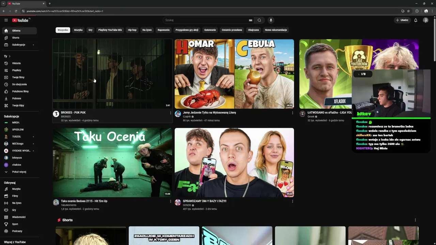This screenshot has width=436, height=245.
Task: Open Twoje filmy in sidebar
Action: tap(19, 77)
